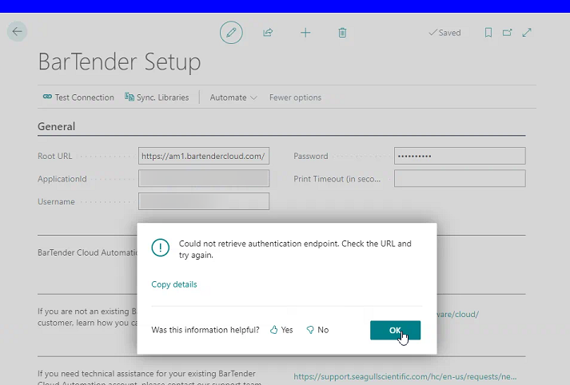Focus the ApplicationId input field
Screen dimensions: 570x385
(204, 178)
